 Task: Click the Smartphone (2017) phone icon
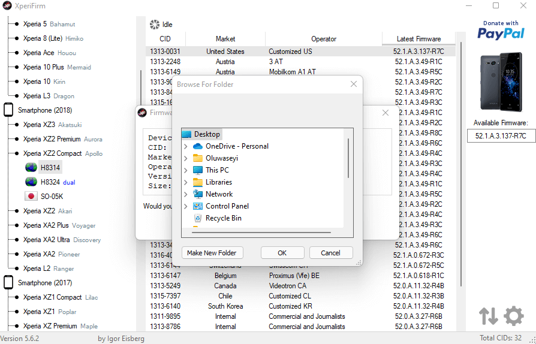tap(8, 282)
